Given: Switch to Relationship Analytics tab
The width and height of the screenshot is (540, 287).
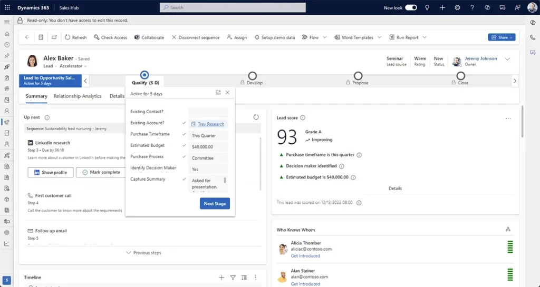Looking at the screenshot, I should coord(78,96).
